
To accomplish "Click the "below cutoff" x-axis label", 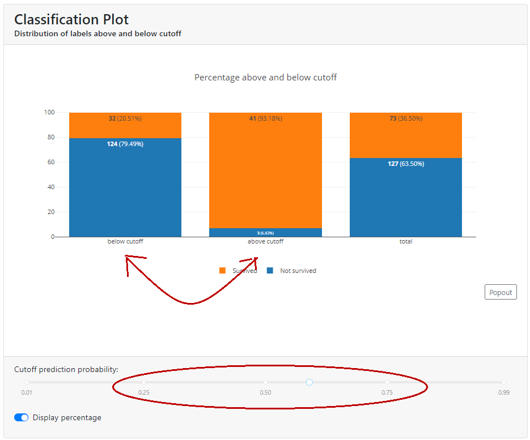I will (x=125, y=241).
